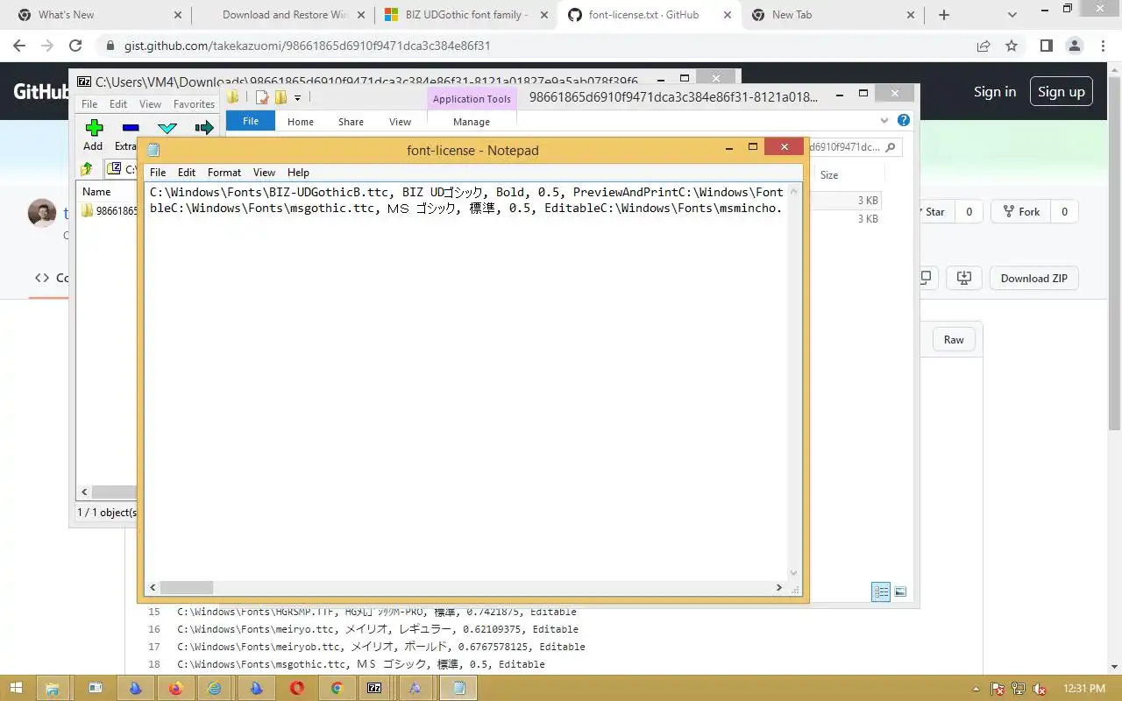This screenshot has width=1122, height=701.
Task: Click the Download ZIP button
Action: (x=1034, y=278)
